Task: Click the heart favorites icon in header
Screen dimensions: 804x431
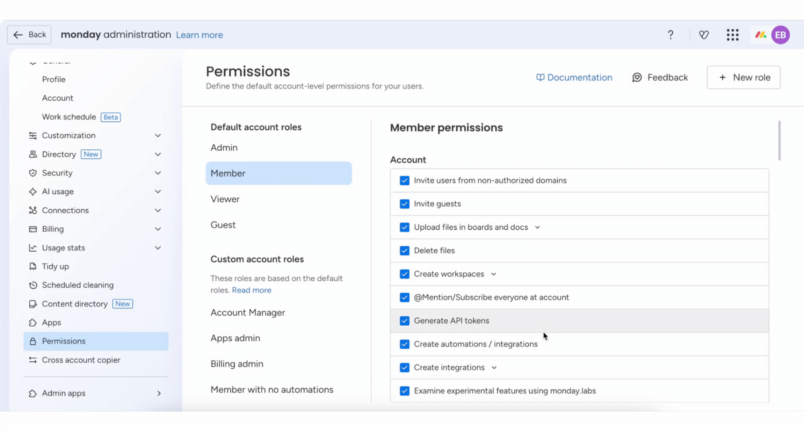Action: 704,35
